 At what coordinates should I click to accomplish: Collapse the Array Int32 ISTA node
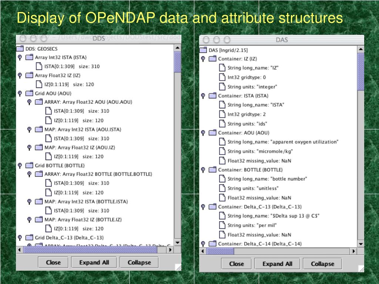tap(20, 57)
